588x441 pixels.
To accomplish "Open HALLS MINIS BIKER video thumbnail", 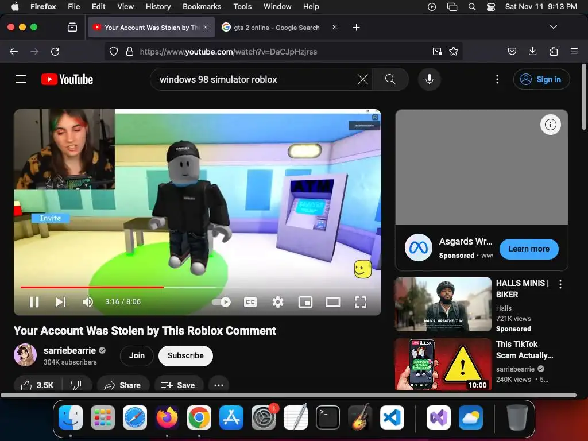I will click(x=443, y=304).
